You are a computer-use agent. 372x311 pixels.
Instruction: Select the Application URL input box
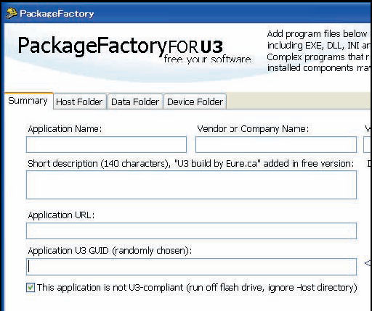(x=191, y=231)
